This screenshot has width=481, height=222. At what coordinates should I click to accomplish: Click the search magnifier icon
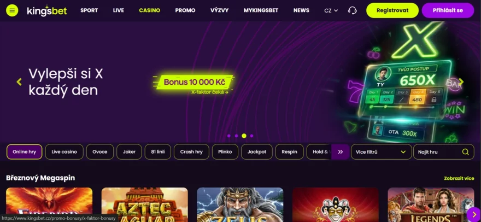[465, 151]
